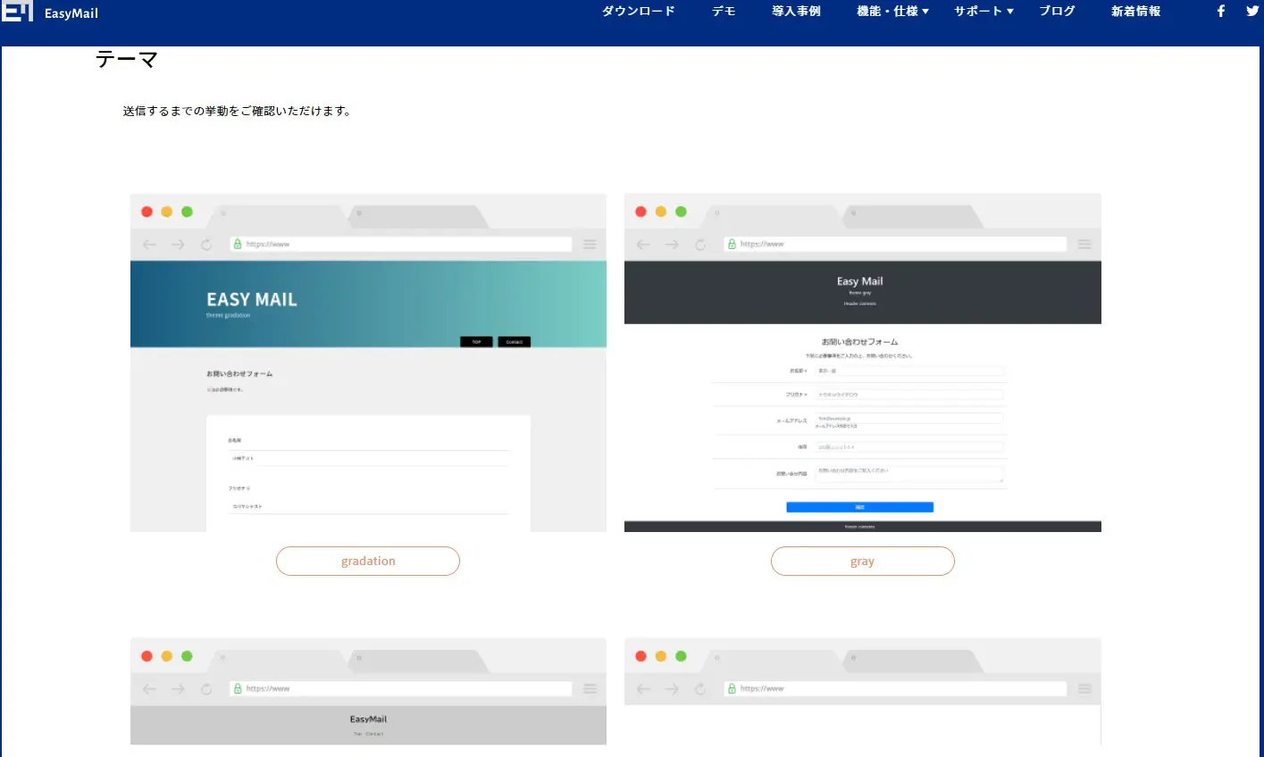This screenshot has width=1264, height=757.
Task: Click the gradation theme button
Action: point(368,561)
